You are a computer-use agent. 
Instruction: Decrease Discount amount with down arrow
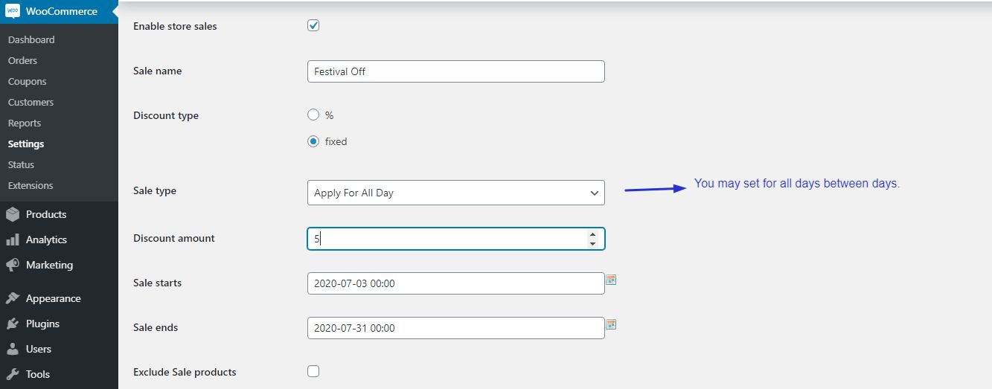592,243
